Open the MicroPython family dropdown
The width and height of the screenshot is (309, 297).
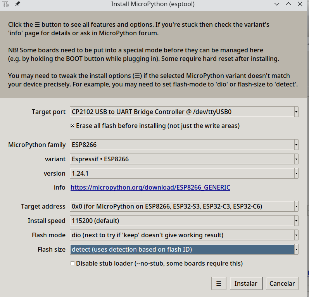(x=296, y=145)
